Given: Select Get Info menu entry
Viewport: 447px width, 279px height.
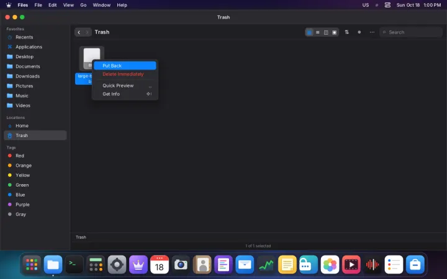Looking at the screenshot, I should click(125, 94).
